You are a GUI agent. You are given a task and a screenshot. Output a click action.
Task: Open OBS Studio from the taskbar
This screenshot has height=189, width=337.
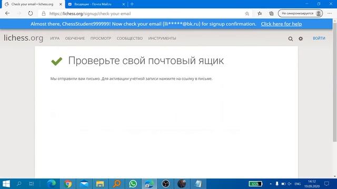[x=165, y=184]
